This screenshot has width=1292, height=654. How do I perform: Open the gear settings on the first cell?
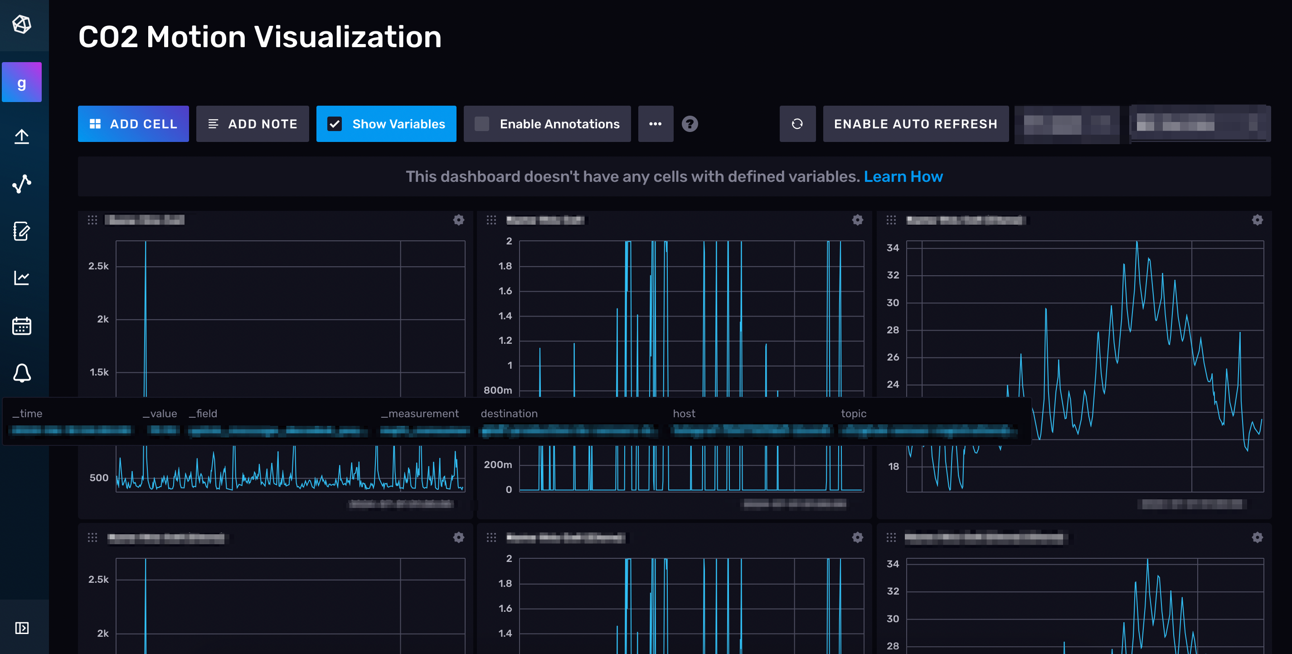[459, 220]
